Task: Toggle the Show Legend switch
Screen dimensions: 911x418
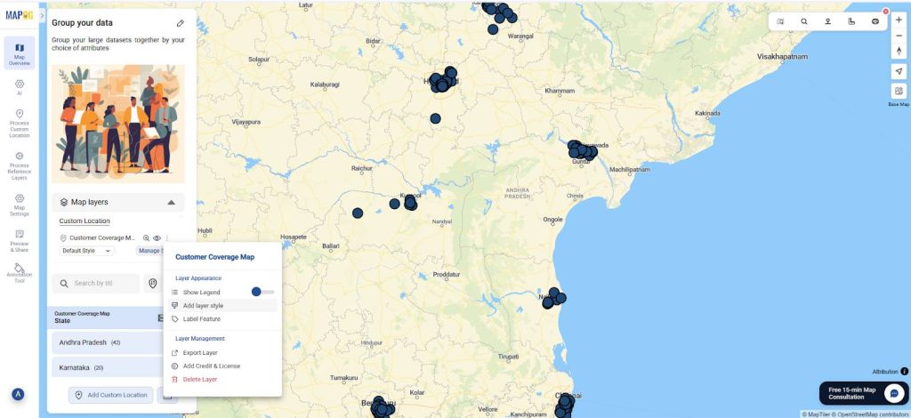Action: [262, 292]
